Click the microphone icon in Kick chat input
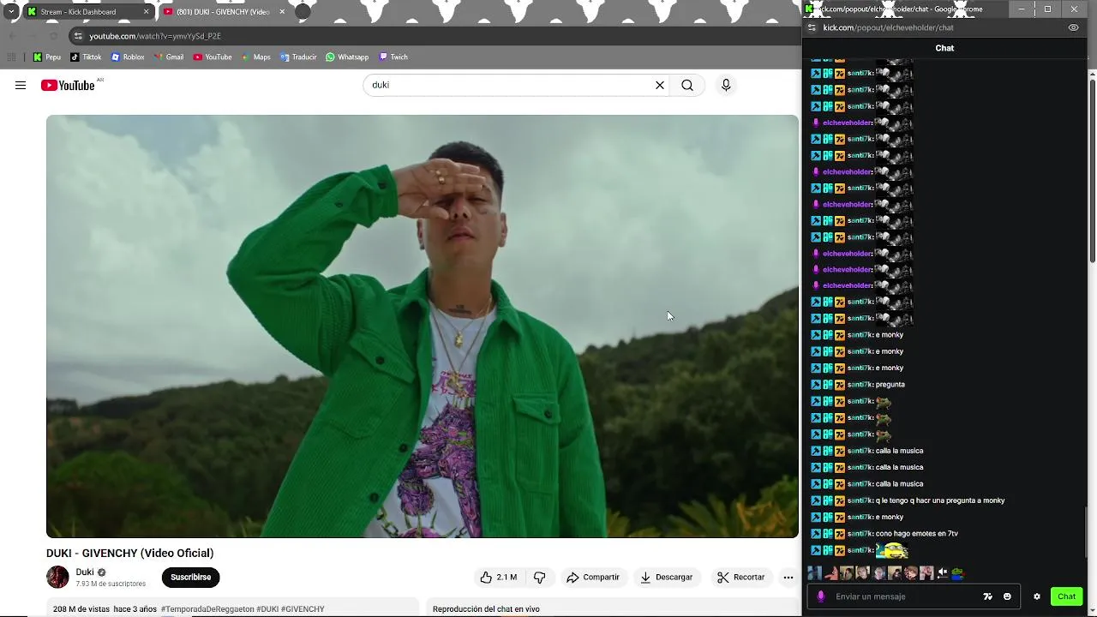This screenshot has width=1097, height=617. (821, 596)
